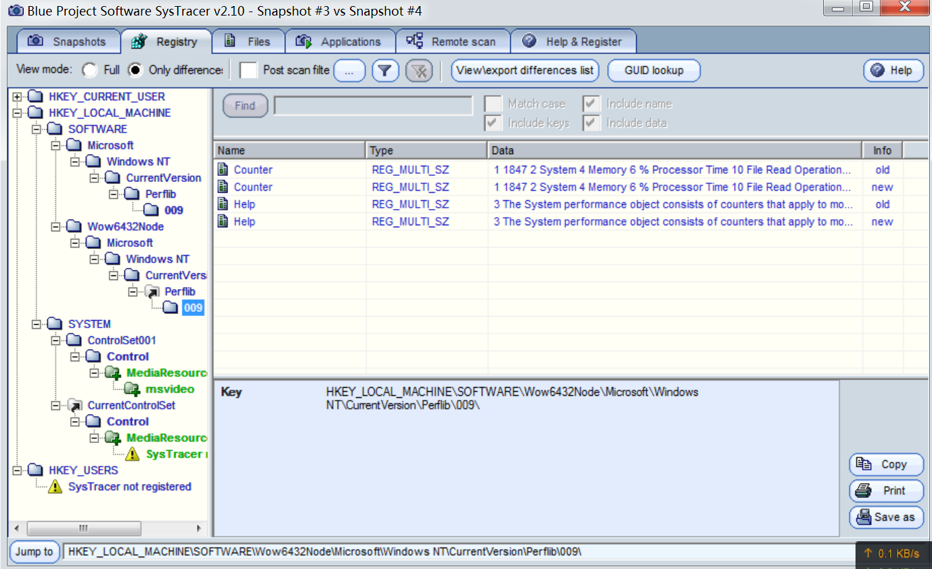Image resolution: width=932 pixels, height=569 pixels.
Task: Click the new Help value icon
Action: pyautogui.click(x=223, y=221)
